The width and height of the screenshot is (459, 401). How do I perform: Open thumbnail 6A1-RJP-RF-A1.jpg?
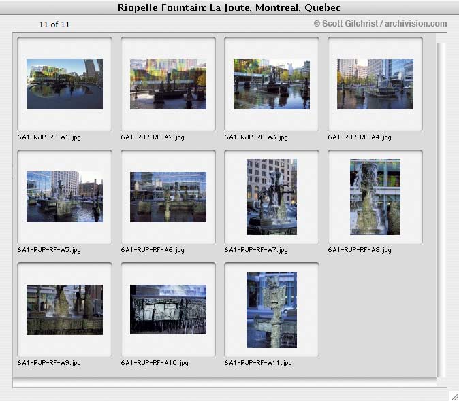coord(65,84)
